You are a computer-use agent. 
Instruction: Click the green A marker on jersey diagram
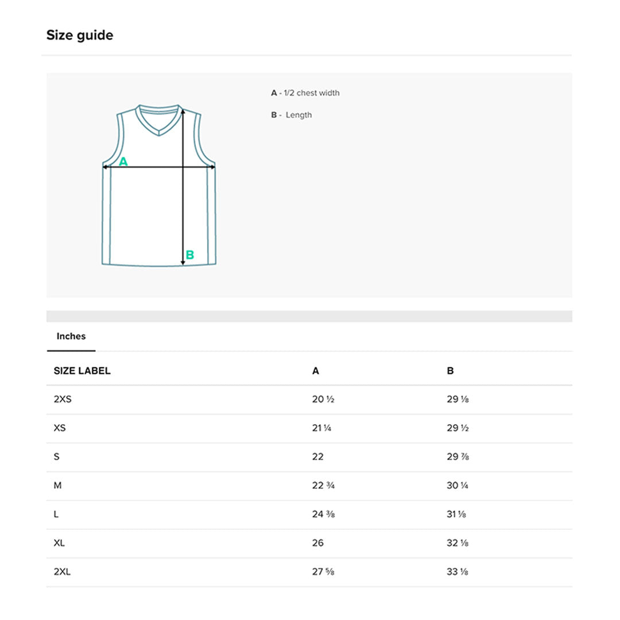123,162
